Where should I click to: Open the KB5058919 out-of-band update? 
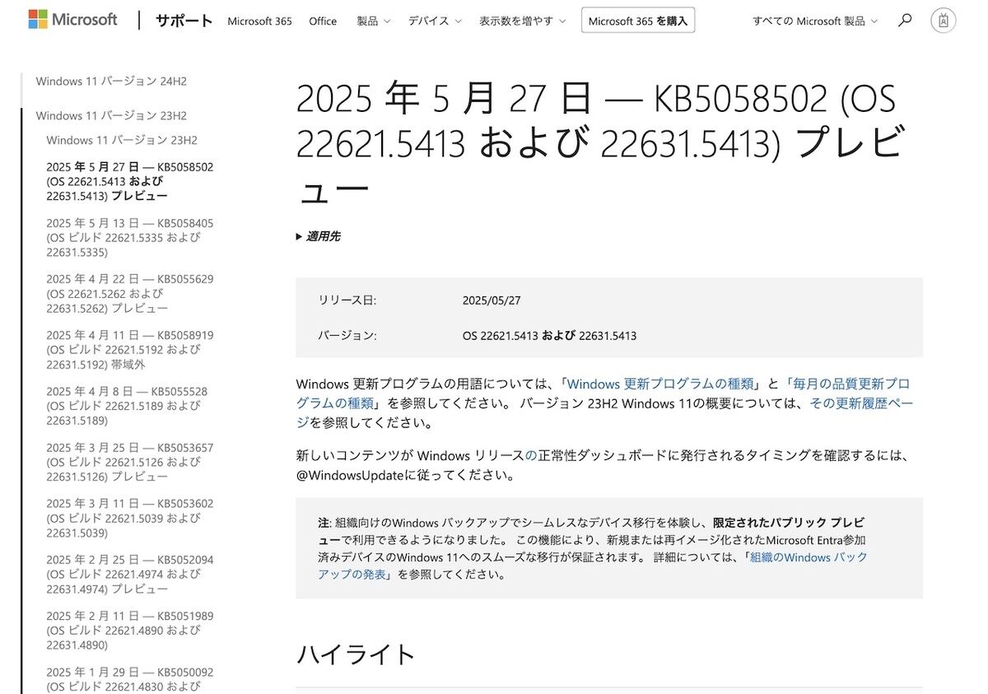(129, 349)
